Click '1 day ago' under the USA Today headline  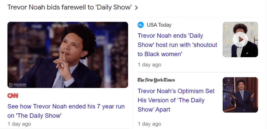(x=149, y=65)
